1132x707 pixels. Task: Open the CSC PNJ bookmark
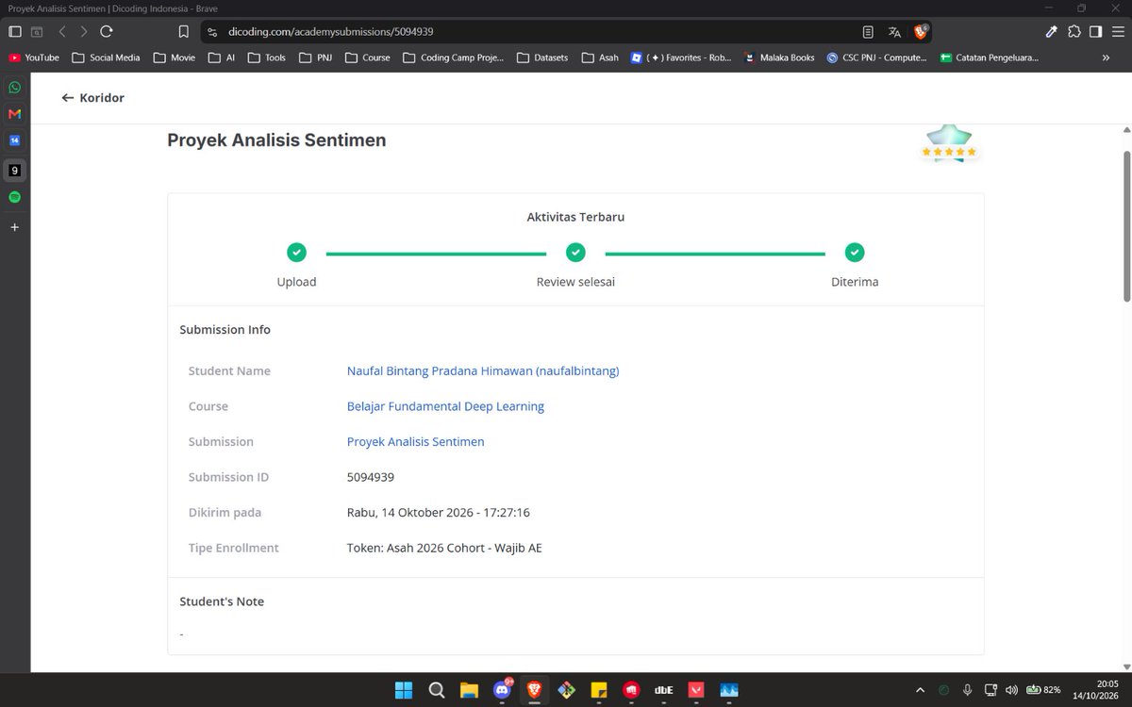pyautogui.click(x=876, y=58)
